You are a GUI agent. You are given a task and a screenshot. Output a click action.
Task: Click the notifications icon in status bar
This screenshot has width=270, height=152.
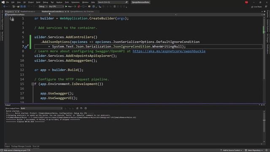pyautogui.click(x=266, y=150)
